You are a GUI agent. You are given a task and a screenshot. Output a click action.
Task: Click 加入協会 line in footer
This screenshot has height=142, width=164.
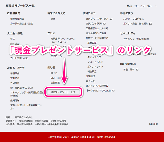[37, 124]
